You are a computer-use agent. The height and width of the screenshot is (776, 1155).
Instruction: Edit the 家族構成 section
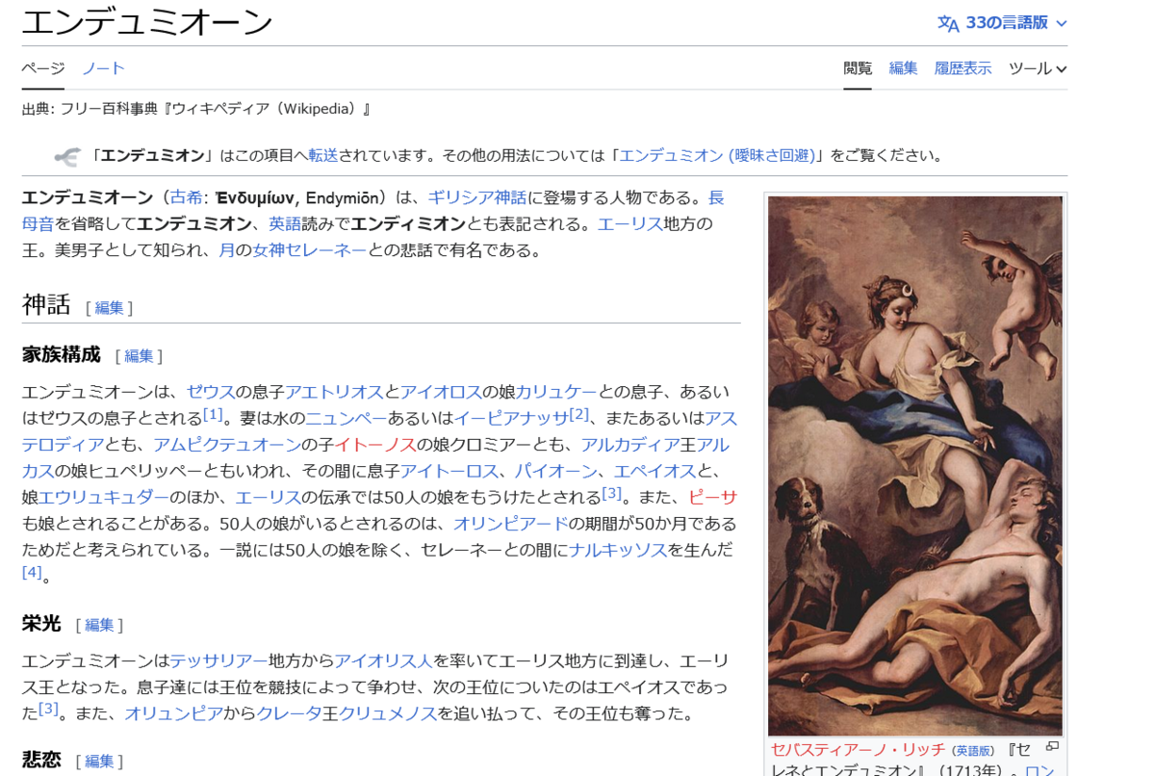click(x=139, y=356)
